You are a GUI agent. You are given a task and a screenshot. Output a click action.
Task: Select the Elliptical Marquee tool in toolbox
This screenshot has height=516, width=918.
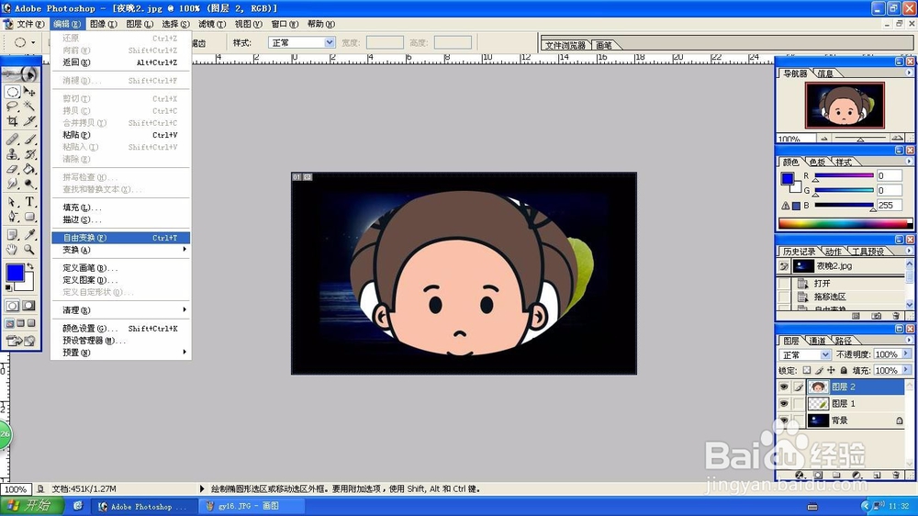(x=12, y=92)
